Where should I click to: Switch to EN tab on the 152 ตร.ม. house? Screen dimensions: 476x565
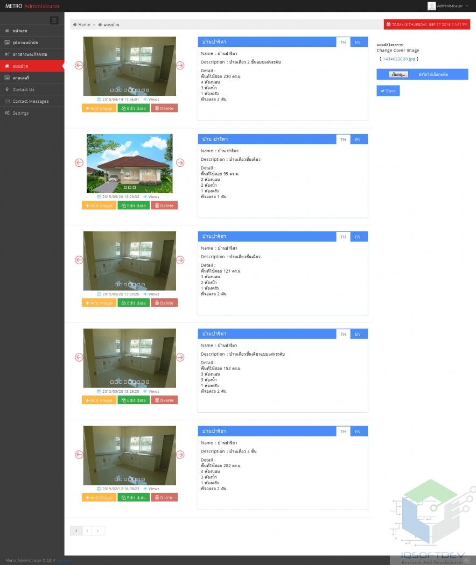click(358, 334)
